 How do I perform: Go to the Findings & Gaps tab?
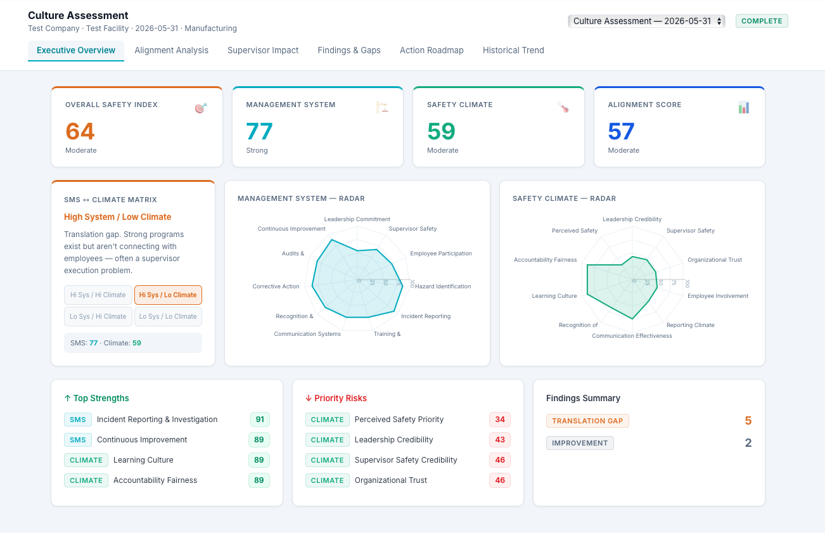coord(349,50)
